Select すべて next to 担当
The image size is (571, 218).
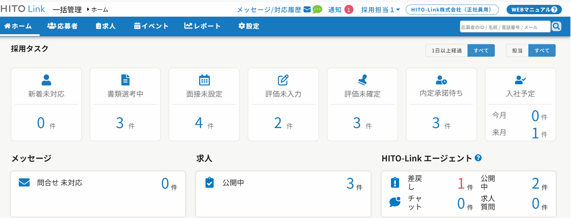(542, 51)
